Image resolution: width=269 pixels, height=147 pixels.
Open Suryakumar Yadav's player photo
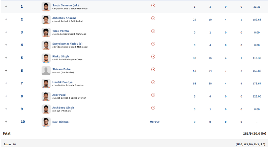pos(46,45)
